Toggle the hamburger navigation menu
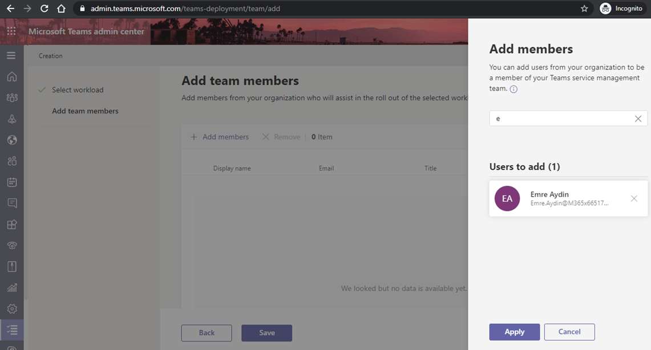Screen dimensions: 651x350 (x=11, y=55)
